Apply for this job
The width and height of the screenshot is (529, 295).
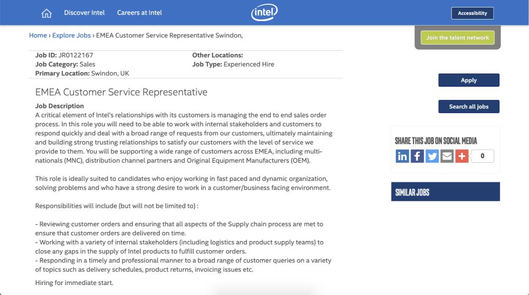469,80
